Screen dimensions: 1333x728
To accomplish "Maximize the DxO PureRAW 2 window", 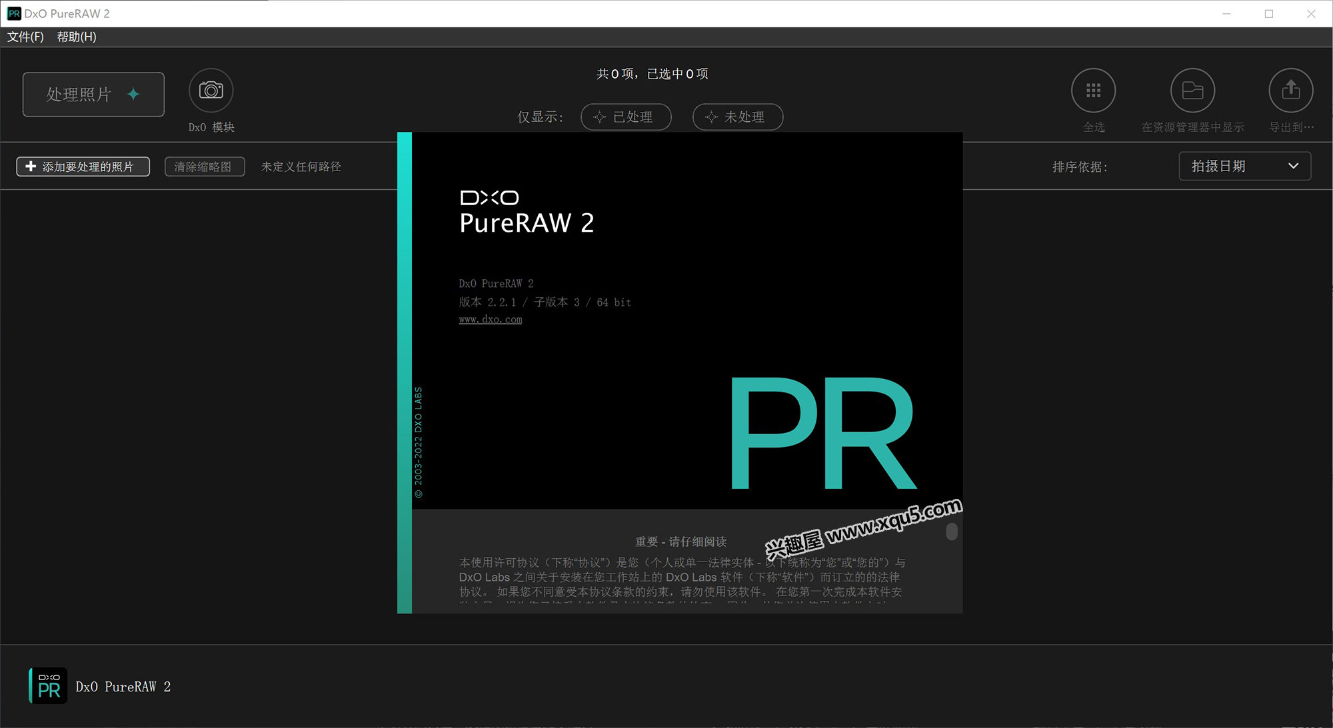I will [1269, 13].
